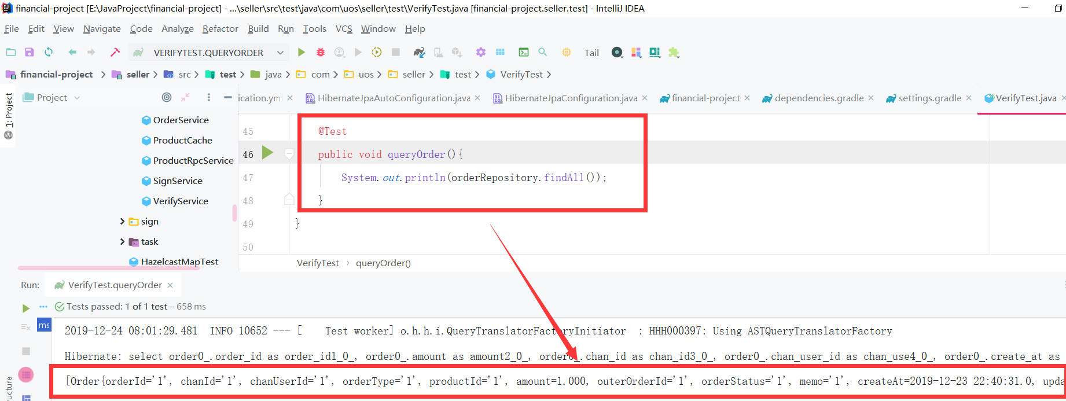Click the green puzzle plugin icon
The height and width of the screenshot is (401, 1066).
[x=674, y=52]
